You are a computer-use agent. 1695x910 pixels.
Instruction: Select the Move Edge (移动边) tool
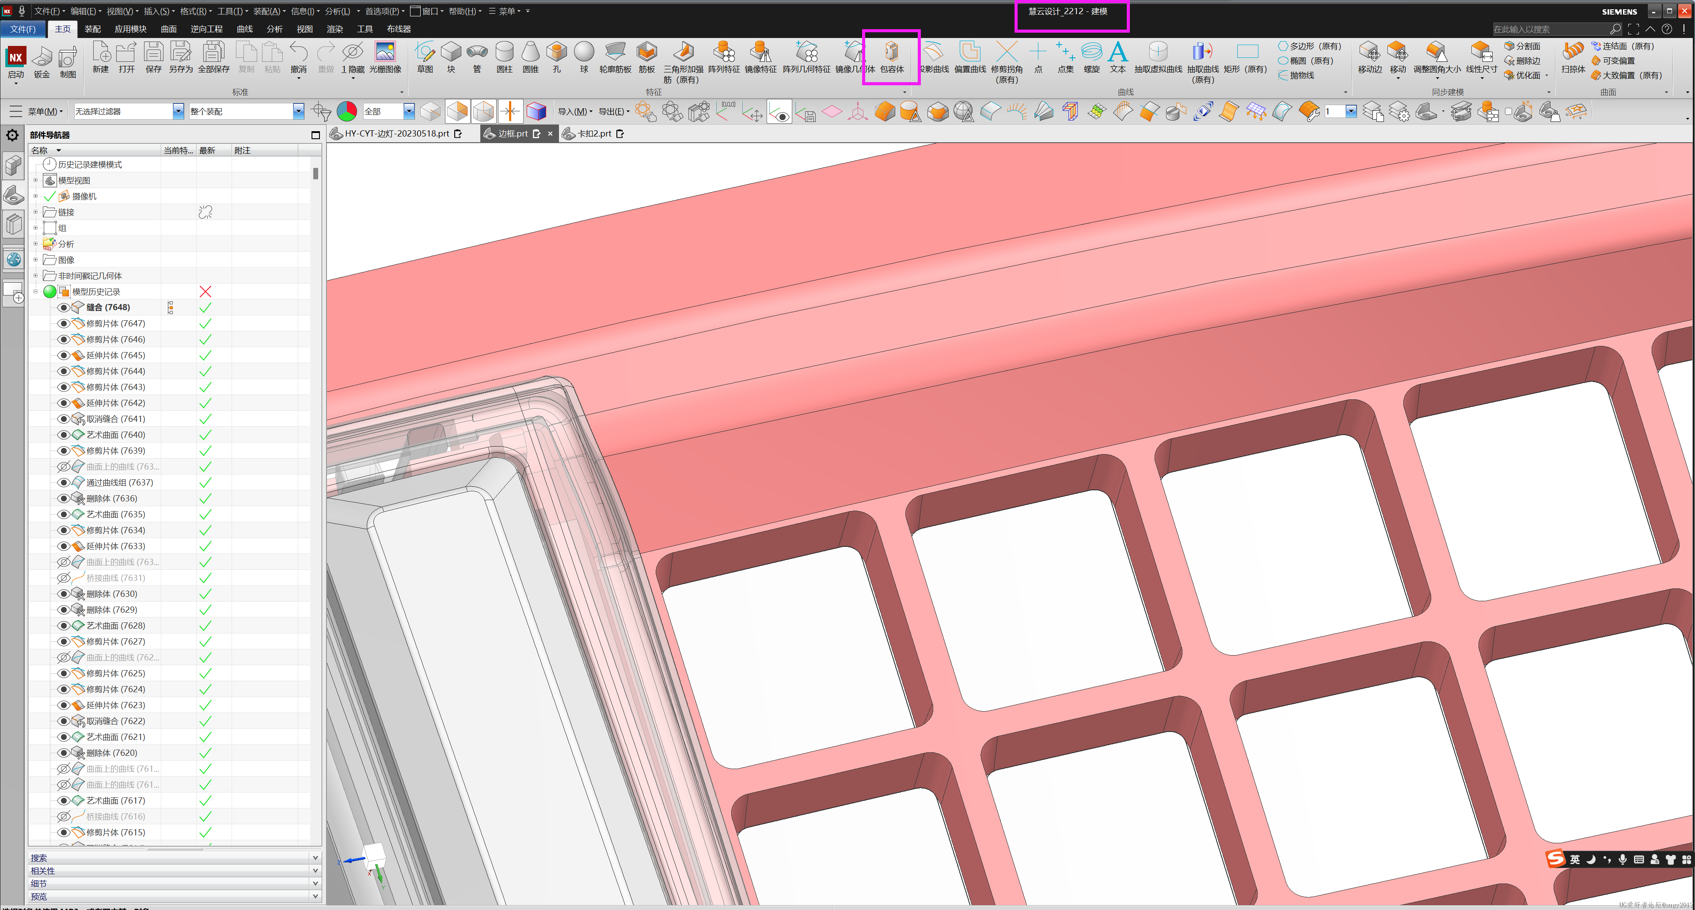[x=1369, y=57]
